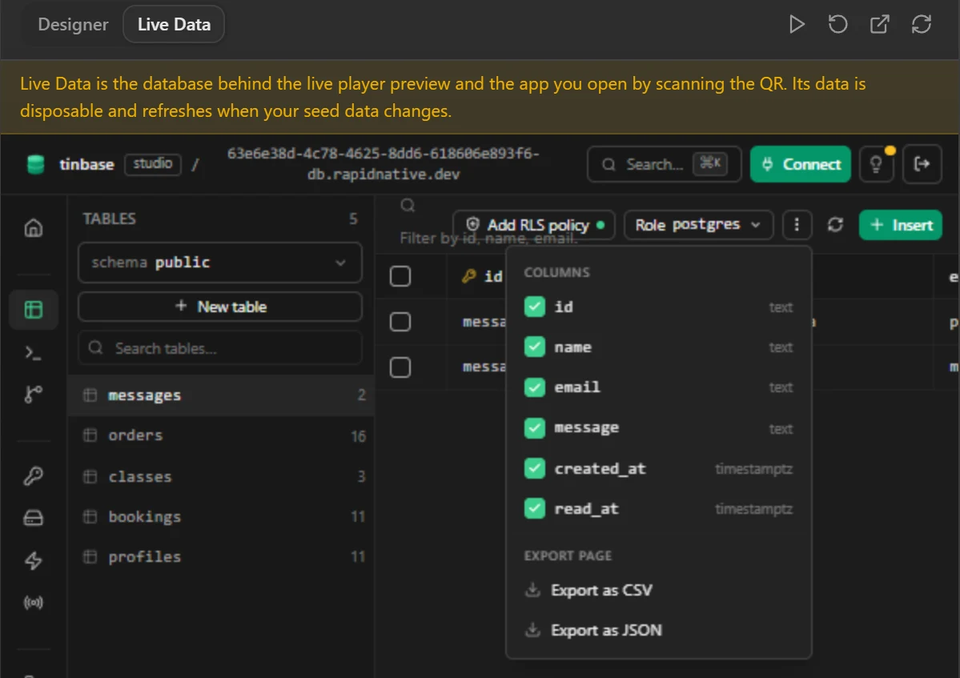The height and width of the screenshot is (678, 960).
Task: Open the classes table
Action: pos(220,476)
